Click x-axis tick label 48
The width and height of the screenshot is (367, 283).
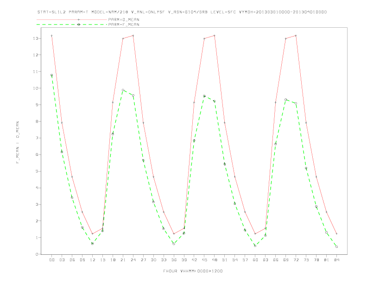point(215,260)
